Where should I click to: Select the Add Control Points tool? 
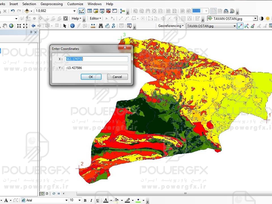[x=240, y=26]
